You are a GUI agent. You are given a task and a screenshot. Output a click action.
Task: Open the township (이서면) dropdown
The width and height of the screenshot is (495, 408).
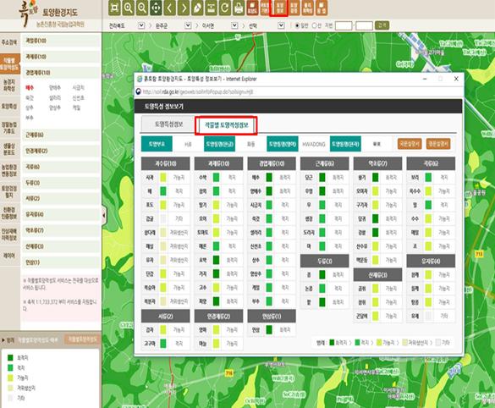[234, 25]
